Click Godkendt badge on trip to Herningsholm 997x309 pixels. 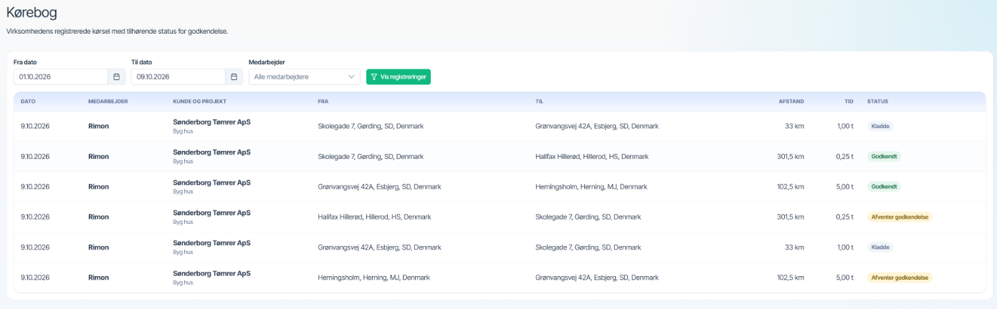point(884,187)
